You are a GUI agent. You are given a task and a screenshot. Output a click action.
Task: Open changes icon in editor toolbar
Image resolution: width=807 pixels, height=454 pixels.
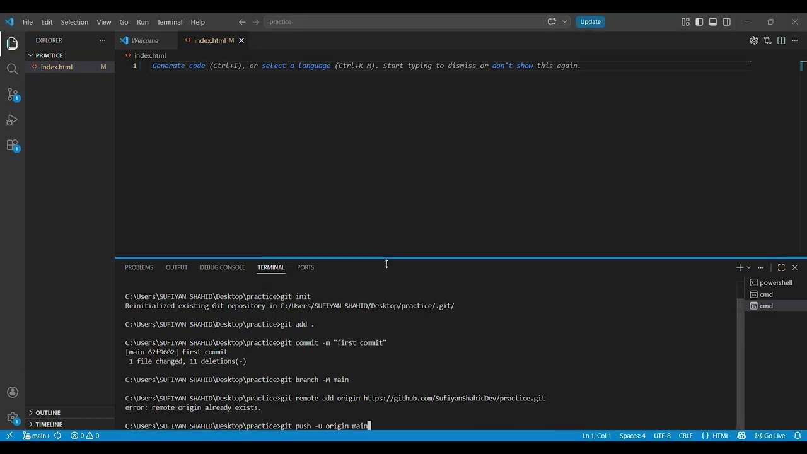pyautogui.click(x=767, y=40)
